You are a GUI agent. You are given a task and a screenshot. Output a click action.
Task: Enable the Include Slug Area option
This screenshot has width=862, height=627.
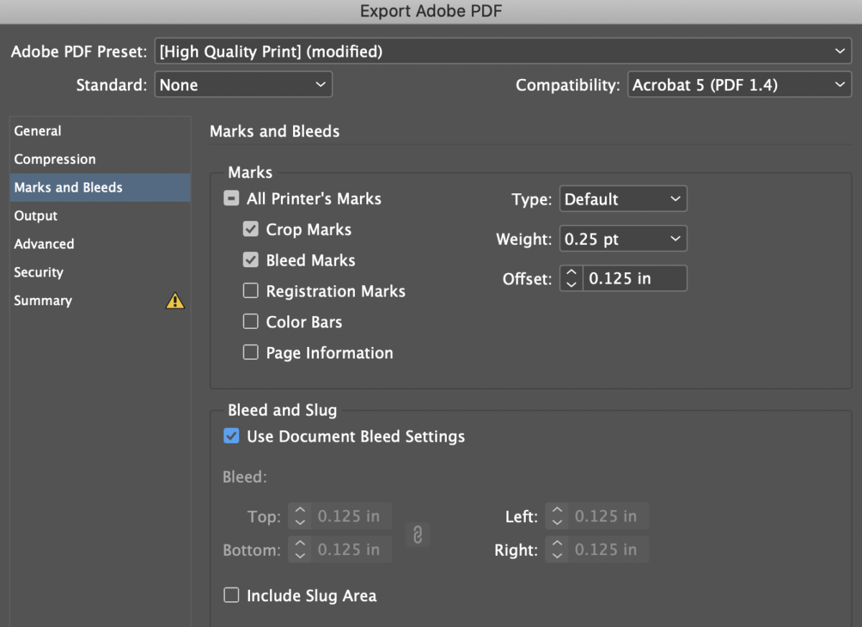(231, 595)
